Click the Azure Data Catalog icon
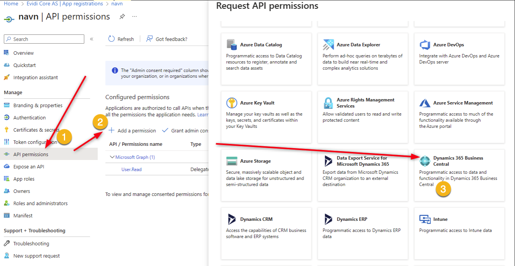The image size is (515, 266). click(232, 45)
